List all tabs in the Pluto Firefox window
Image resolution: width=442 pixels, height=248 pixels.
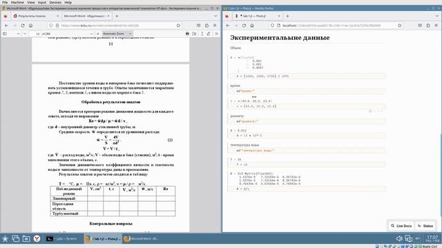(437, 16)
